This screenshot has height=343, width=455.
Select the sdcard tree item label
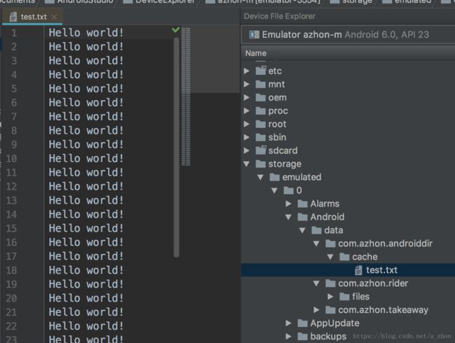pos(283,150)
